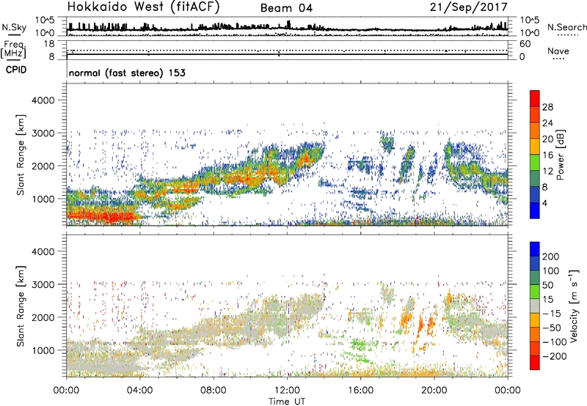Image resolution: width=587 pixels, height=406 pixels.
Task: Click the "-15" Velocity colorbar label
Action: [x=552, y=314]
